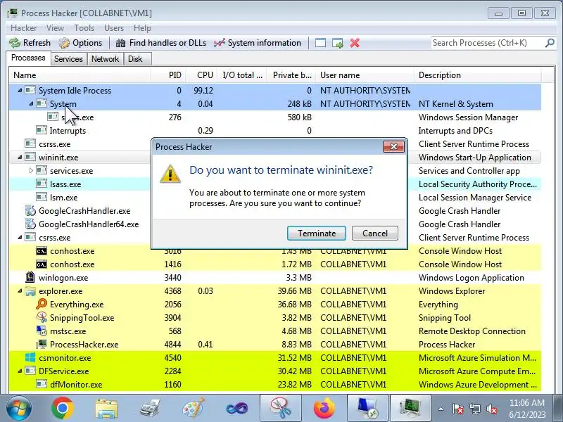Click the Windows Session Manager description

click(468, 117)
